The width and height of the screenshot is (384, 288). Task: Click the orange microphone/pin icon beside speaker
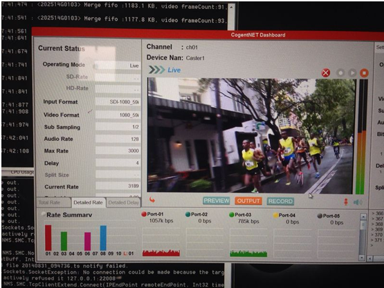point(346,202)
